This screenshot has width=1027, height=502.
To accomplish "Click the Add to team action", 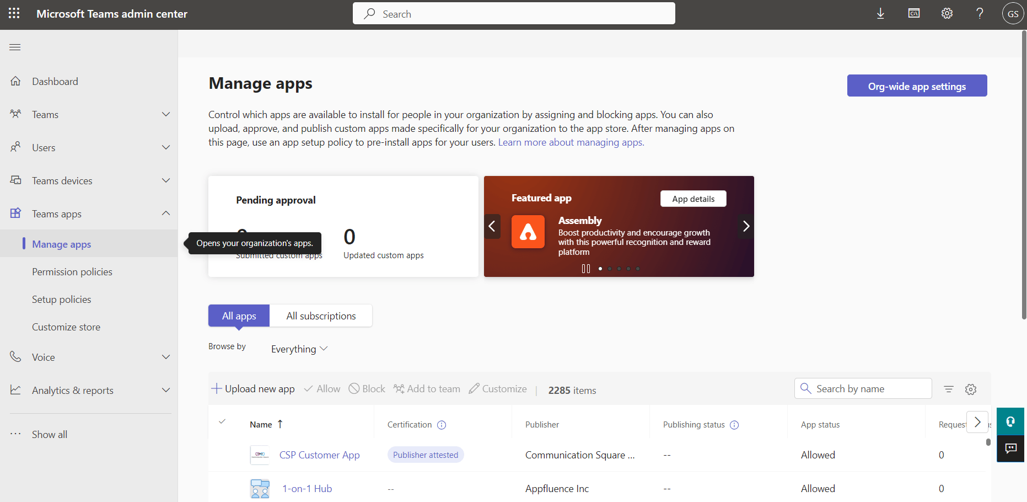I will coord(427,389).
